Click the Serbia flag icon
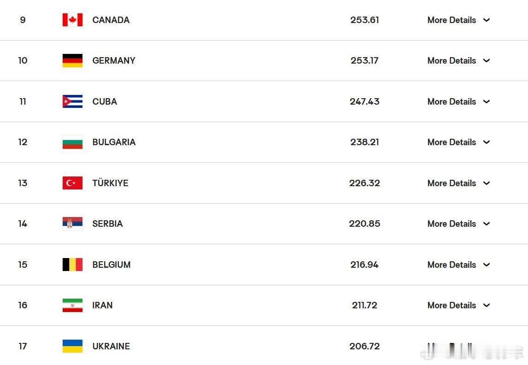Viewport: 528px width, 365px height. coord(72,224)
